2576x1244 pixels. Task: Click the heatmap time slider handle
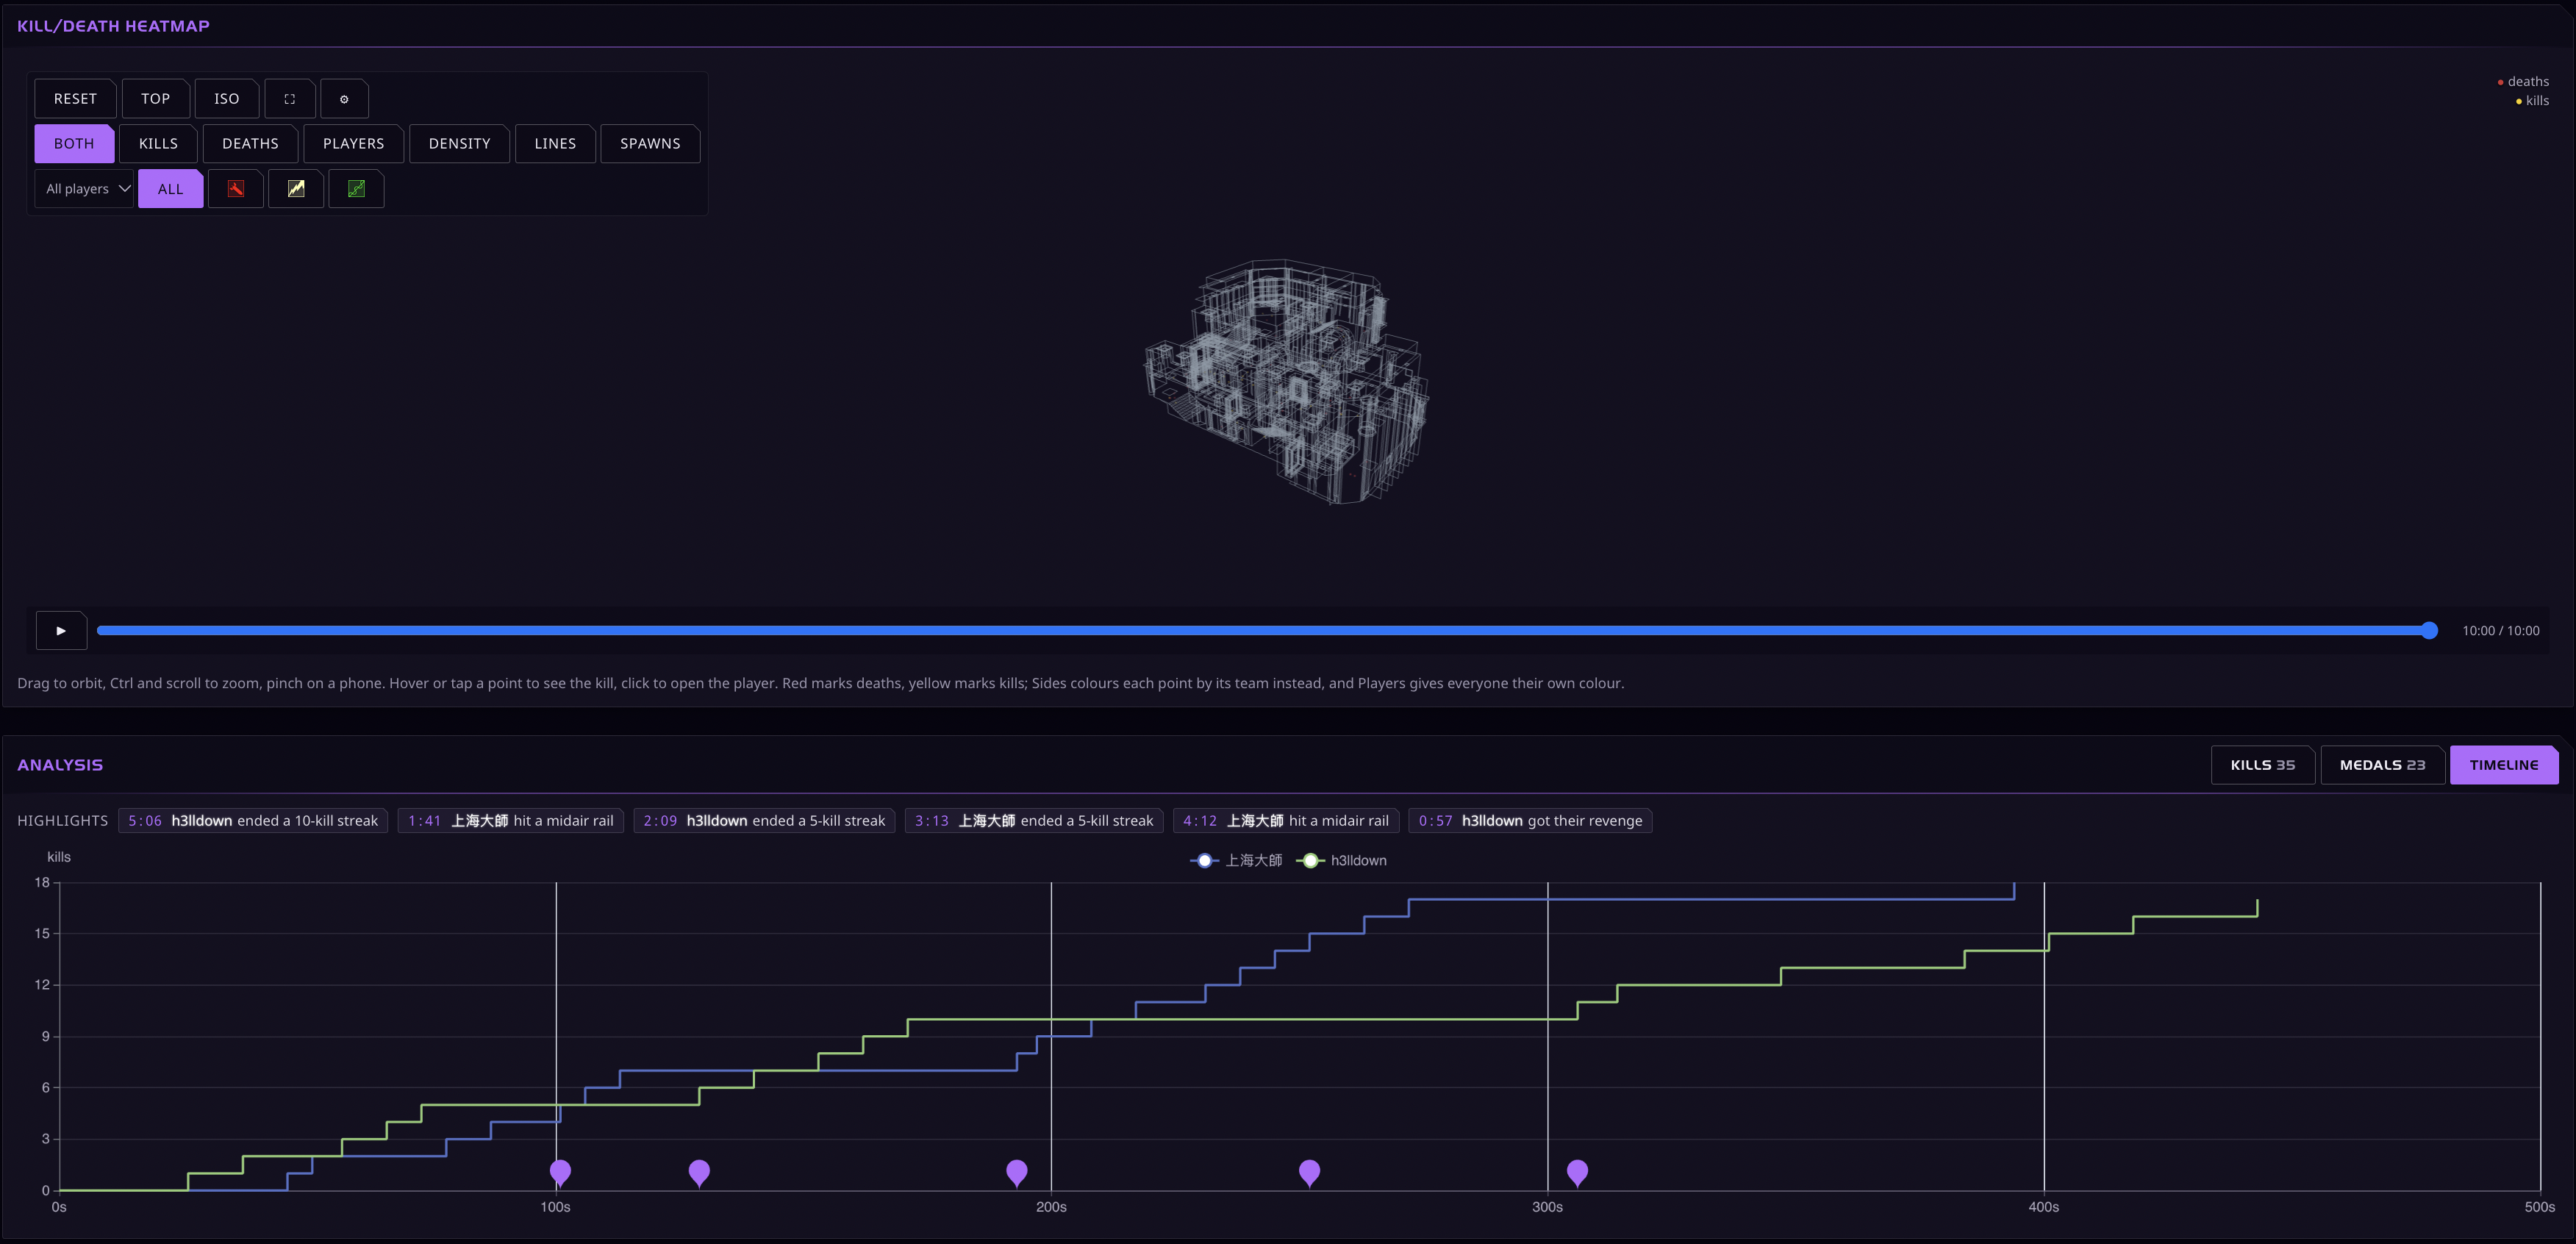tap(2429, 631)
